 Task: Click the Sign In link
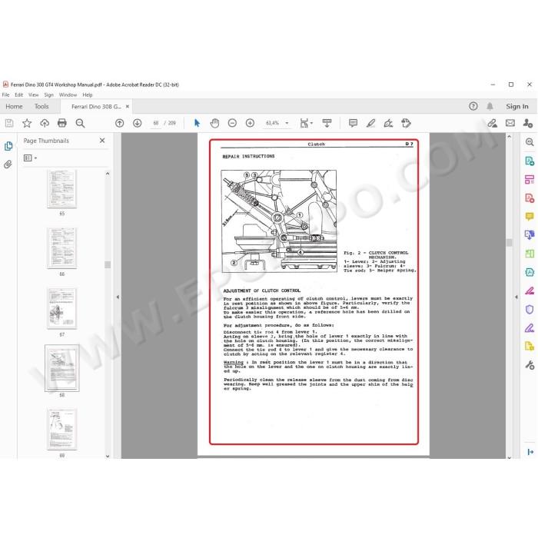click(517, 107)
